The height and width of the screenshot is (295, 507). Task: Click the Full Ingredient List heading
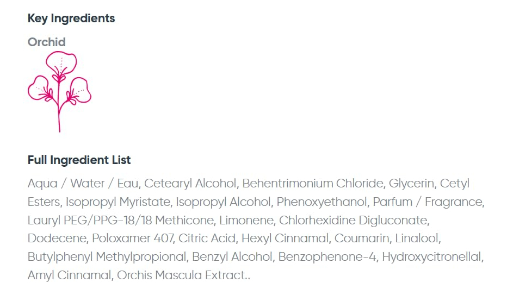(79, 160)
